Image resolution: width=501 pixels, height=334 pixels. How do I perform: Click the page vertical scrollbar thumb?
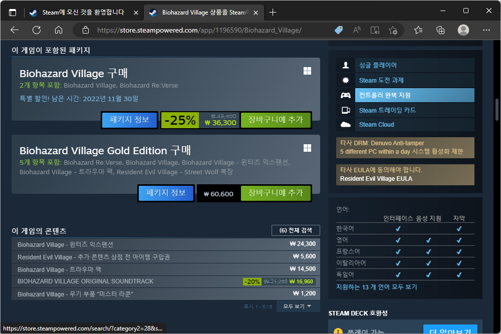click(497, 110)
